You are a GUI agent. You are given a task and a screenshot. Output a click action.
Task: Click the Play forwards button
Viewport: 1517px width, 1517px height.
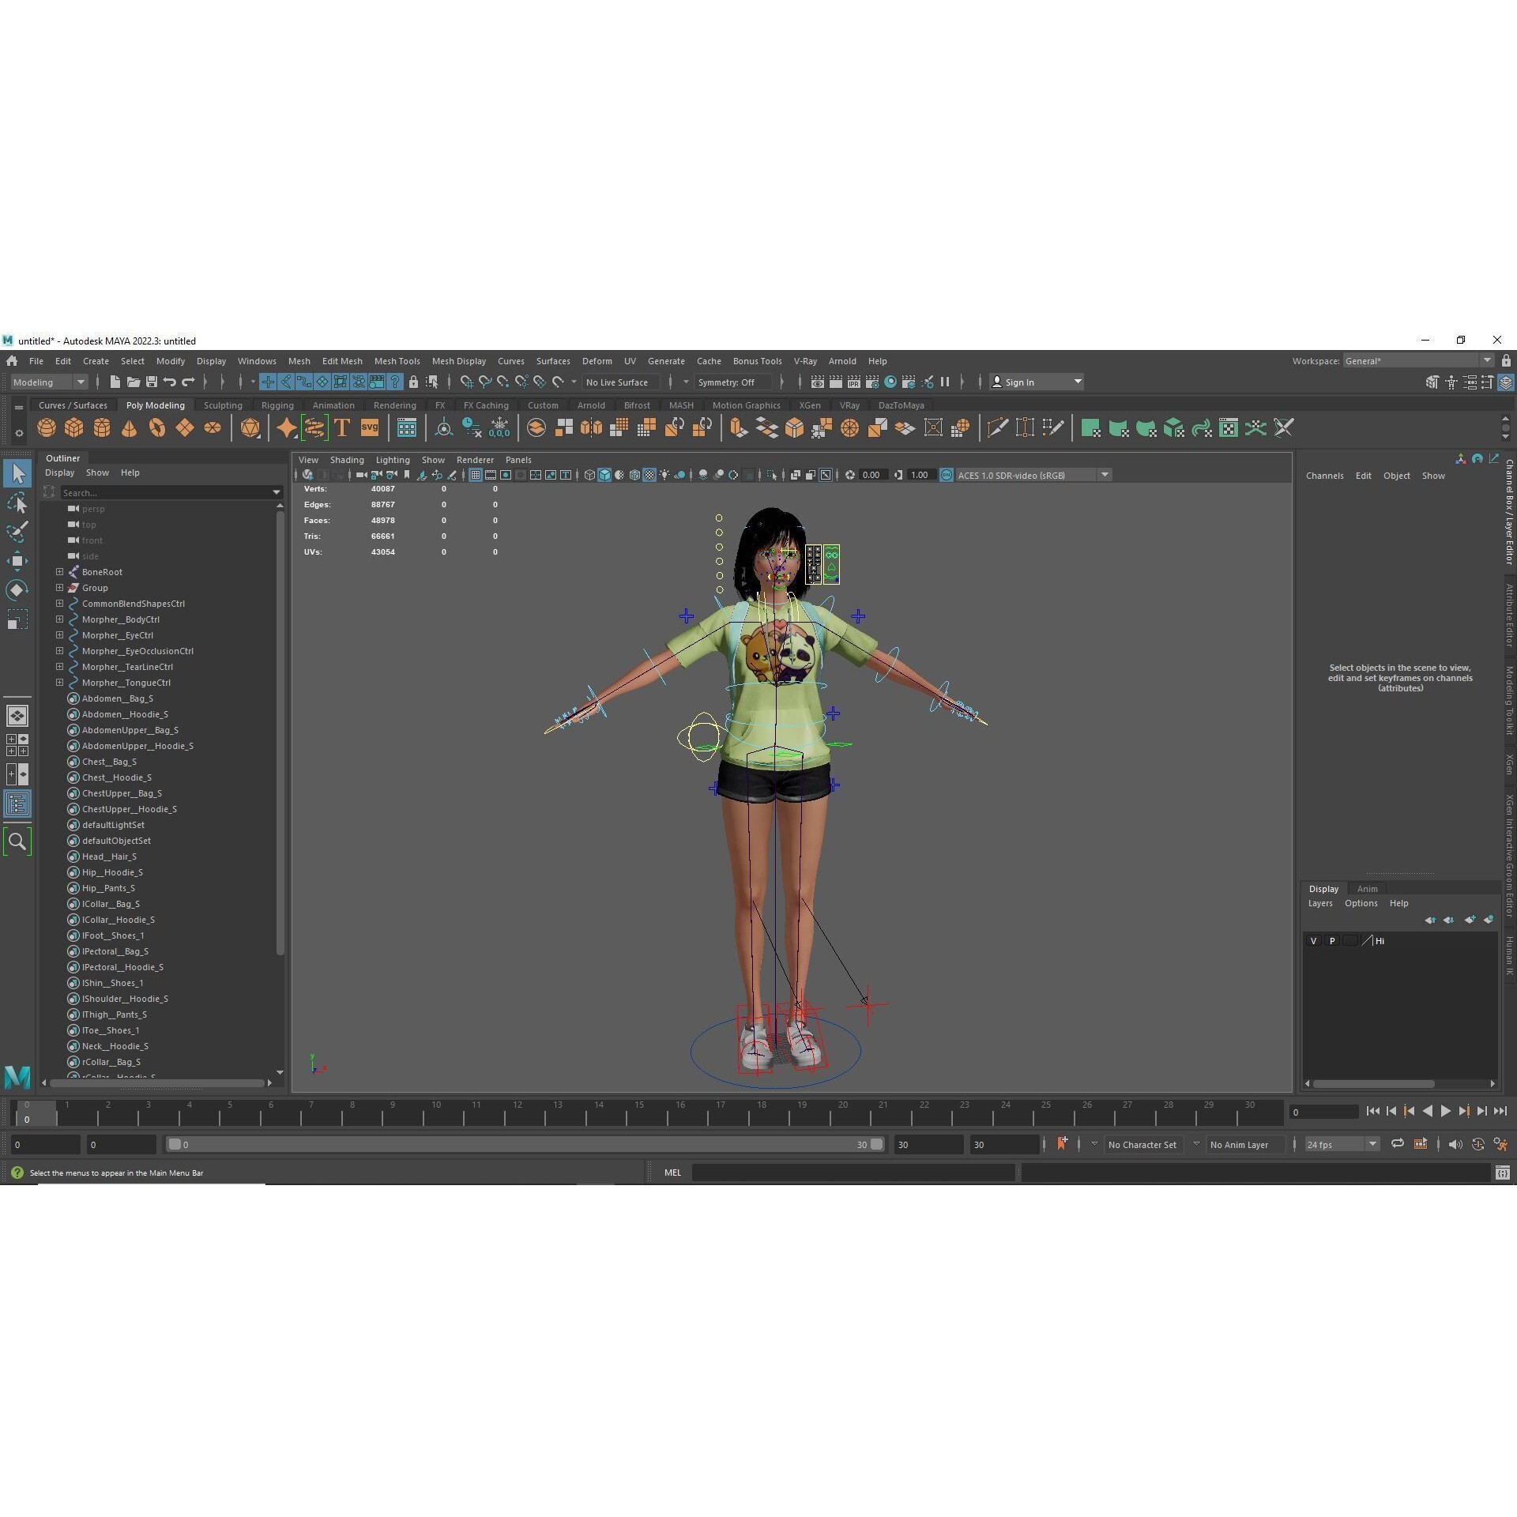(x=1445, y=1111)
